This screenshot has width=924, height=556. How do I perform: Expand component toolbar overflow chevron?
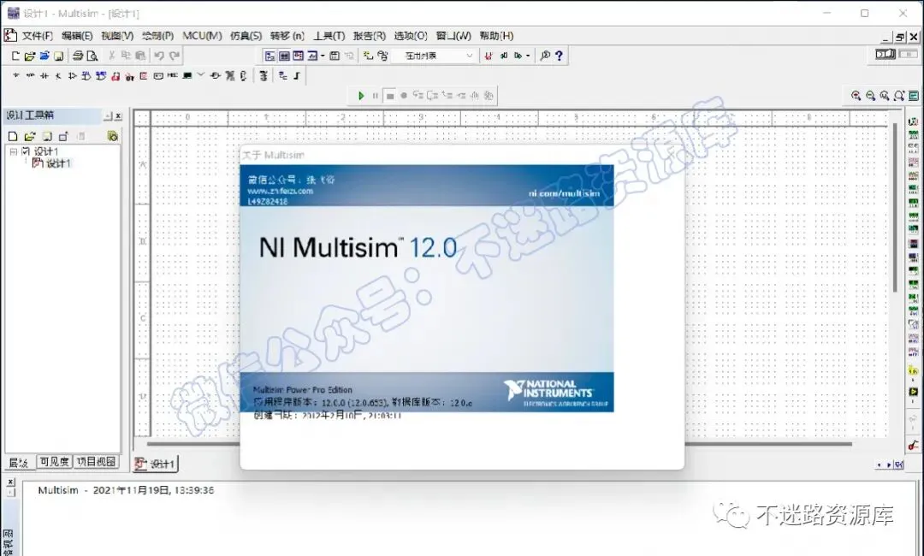pos(201,74)
